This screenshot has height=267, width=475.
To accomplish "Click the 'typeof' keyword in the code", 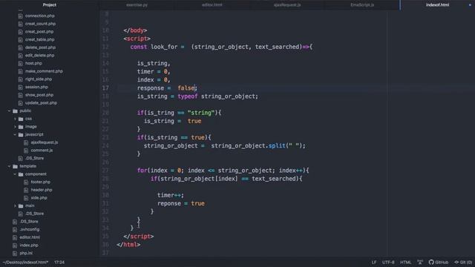I will coord(188,96).
